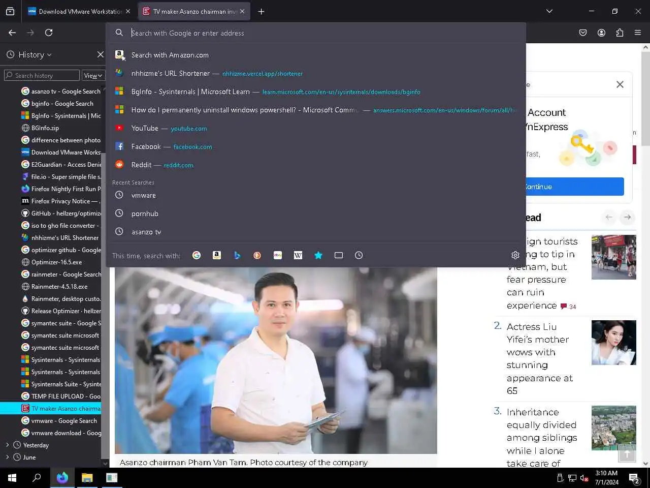
Task: Go to next most-read carousel arrow
Action: coord(628,217)
